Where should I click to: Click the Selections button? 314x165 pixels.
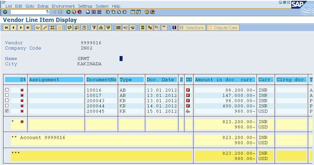pos(192,28)
